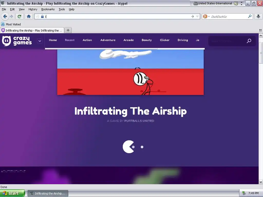Click the United States-International keyboard indicator

click(213, 3)
